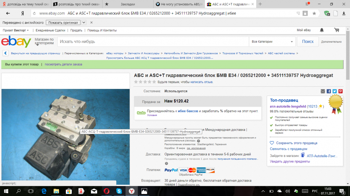Share listing on Twitter
This screenshot has height=196, width=350.
(x=335, y=91)
